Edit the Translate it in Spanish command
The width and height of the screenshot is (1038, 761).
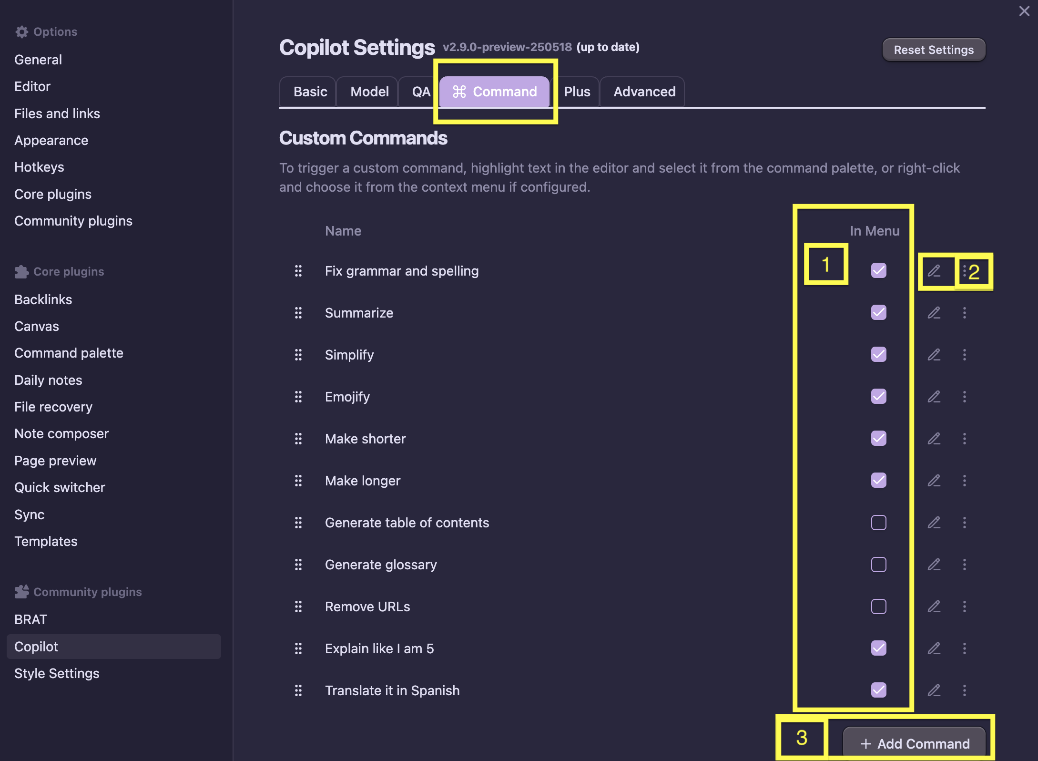934,690
